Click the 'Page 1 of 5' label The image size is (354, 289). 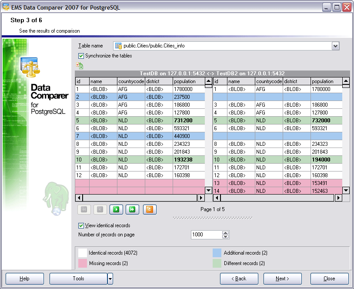pyautogui.click(x=213, y=209)
